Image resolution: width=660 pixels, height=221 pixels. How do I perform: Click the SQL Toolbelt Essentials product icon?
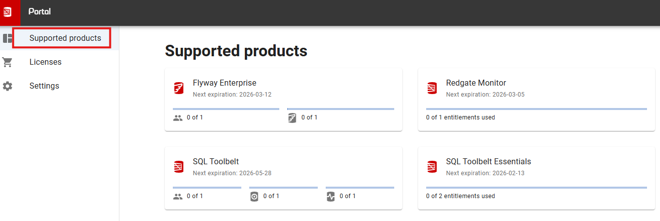(x=432, y=167)
